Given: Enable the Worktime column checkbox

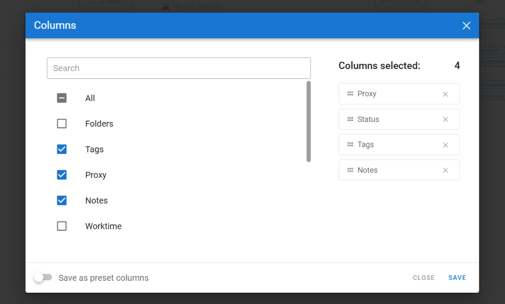Looking at the screenshot, I should (x=62, y=226).
